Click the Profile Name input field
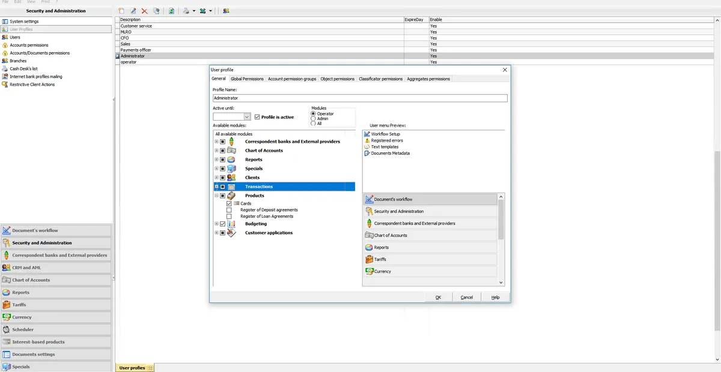Viewport: 721px width, 372px height. coord(360,98)
